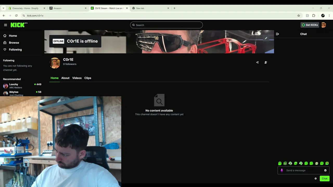Close the Amazon browser tab

[x=86, y=8]
